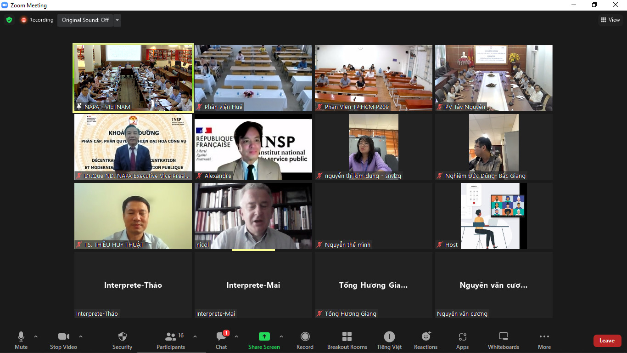627x353 pixels.
Task: Open the View layout menu
Action: [610, 20]
